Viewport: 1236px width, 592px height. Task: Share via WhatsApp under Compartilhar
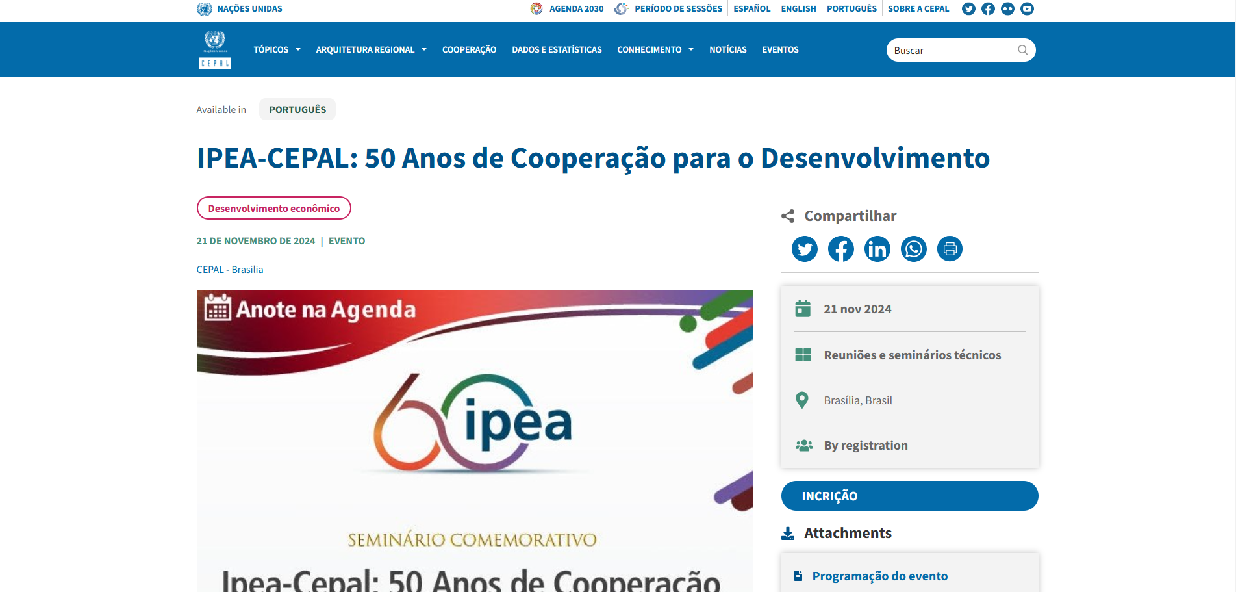pyautogui.click(x=914, y=249)
